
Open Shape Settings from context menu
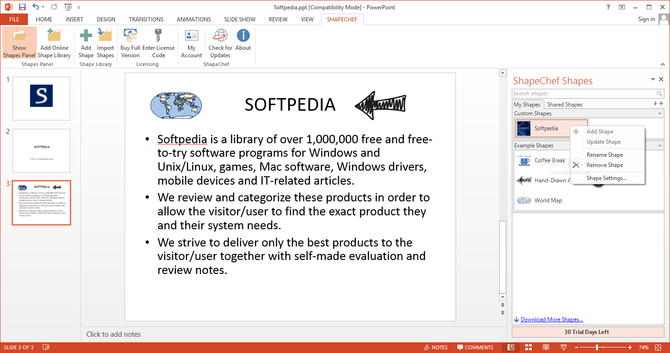coord(606,178)
